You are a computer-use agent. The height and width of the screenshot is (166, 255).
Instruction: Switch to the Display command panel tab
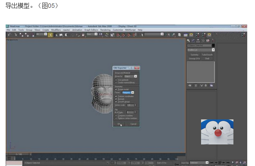pos(208,41)
